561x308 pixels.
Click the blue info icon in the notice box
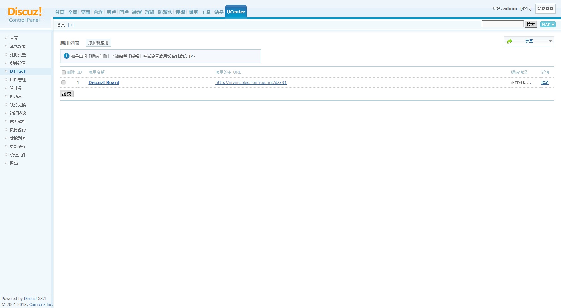66,56
